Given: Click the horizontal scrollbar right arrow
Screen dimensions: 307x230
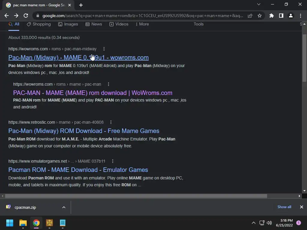Looking at the screenshot, I should coord(300,196).
